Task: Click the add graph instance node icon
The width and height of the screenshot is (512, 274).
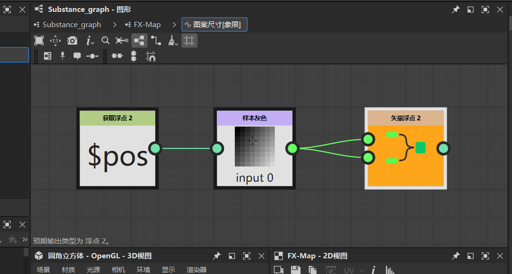Action: 48,56
